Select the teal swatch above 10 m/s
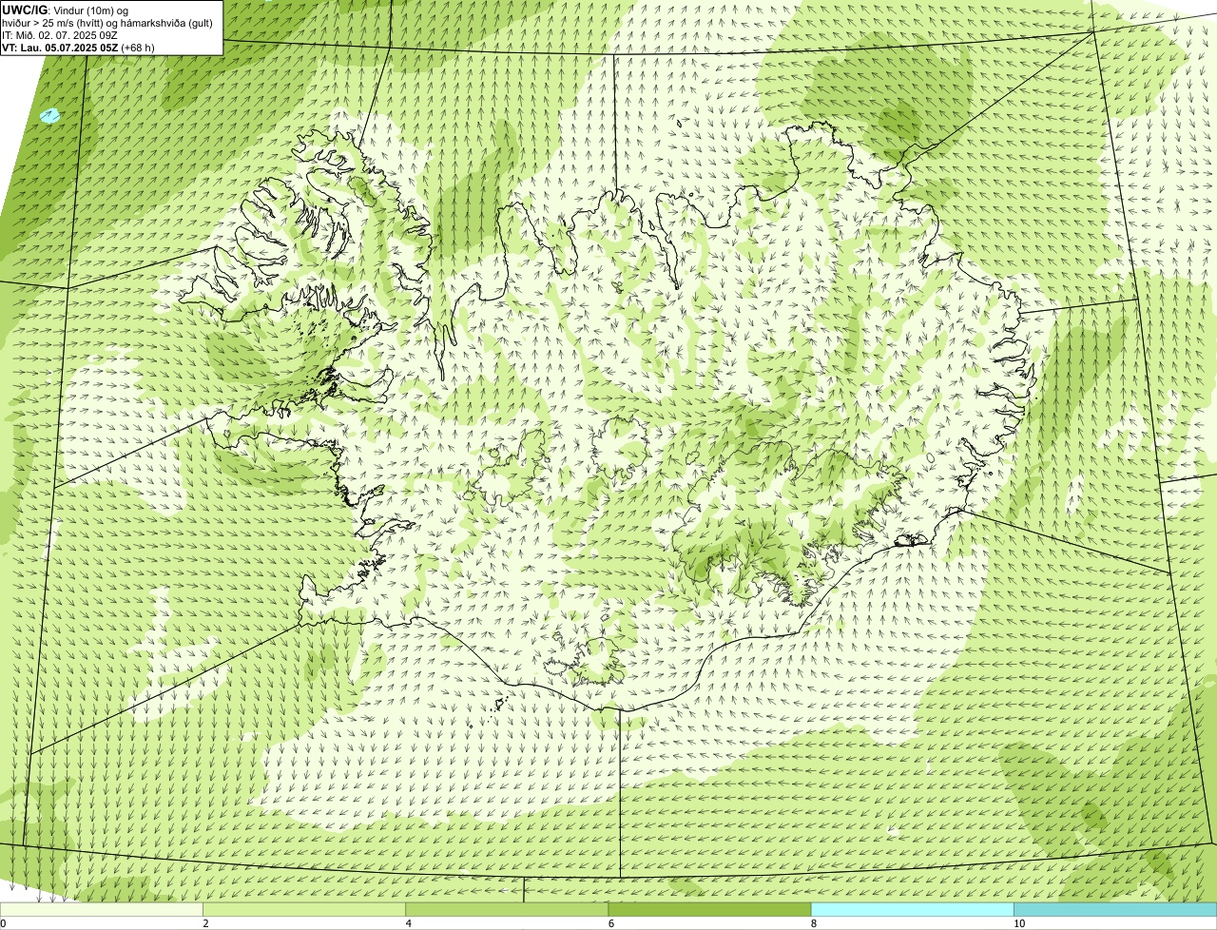Viewport: 1217px width, 930px height. (x=1115, y=909)
